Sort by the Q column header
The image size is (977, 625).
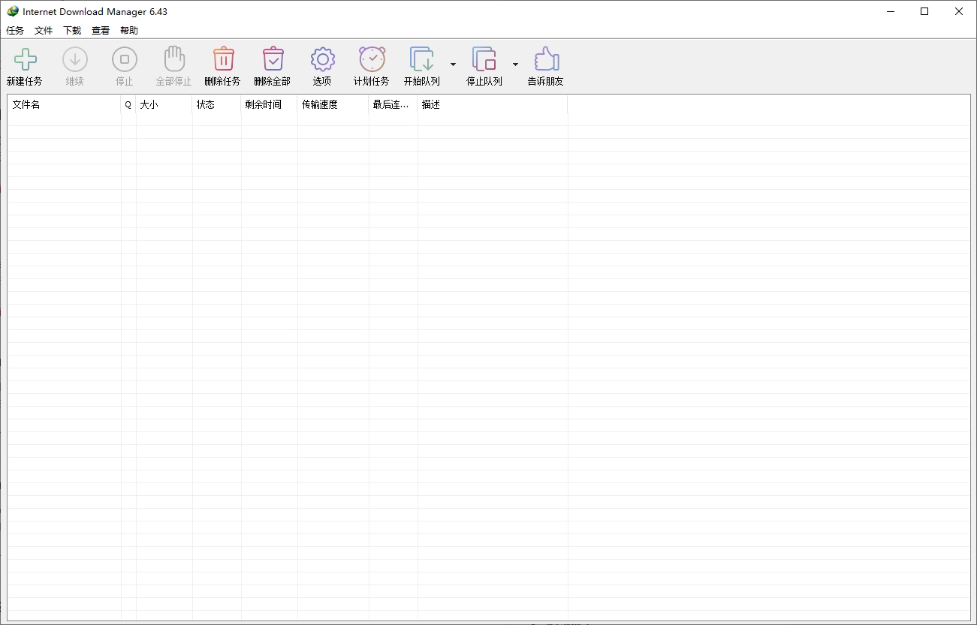click(x=128, y=105)
